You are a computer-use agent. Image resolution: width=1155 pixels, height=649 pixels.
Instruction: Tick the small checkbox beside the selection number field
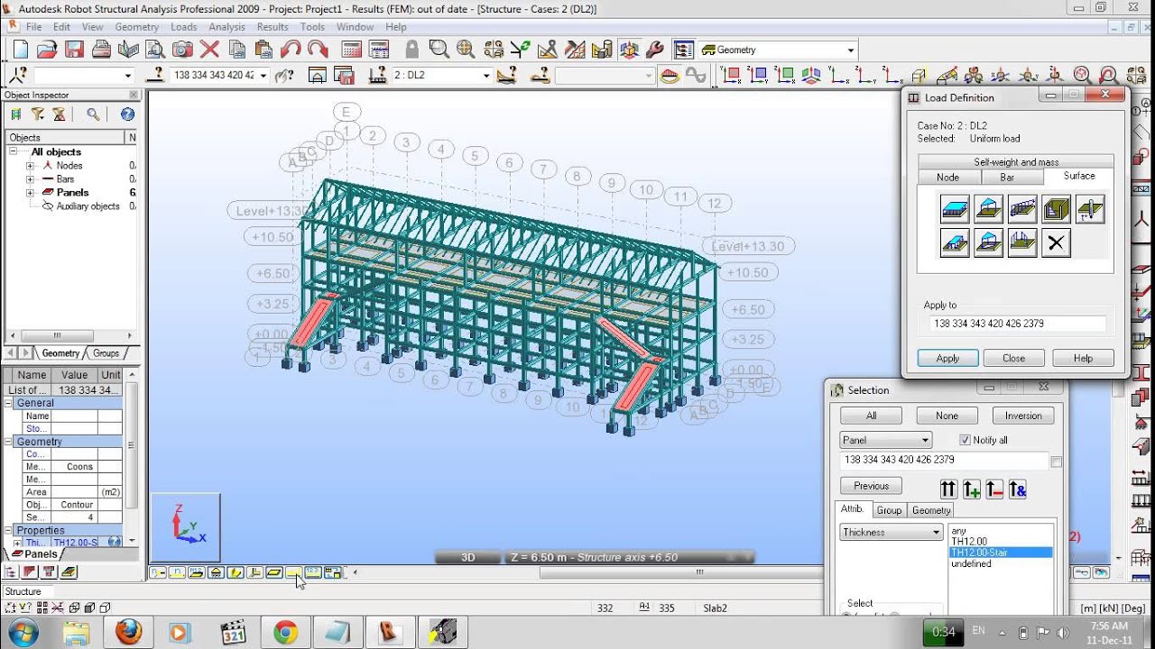click(x=1057, y=462)
